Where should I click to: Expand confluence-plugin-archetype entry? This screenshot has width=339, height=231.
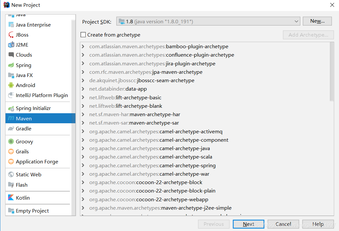point(83,55)
